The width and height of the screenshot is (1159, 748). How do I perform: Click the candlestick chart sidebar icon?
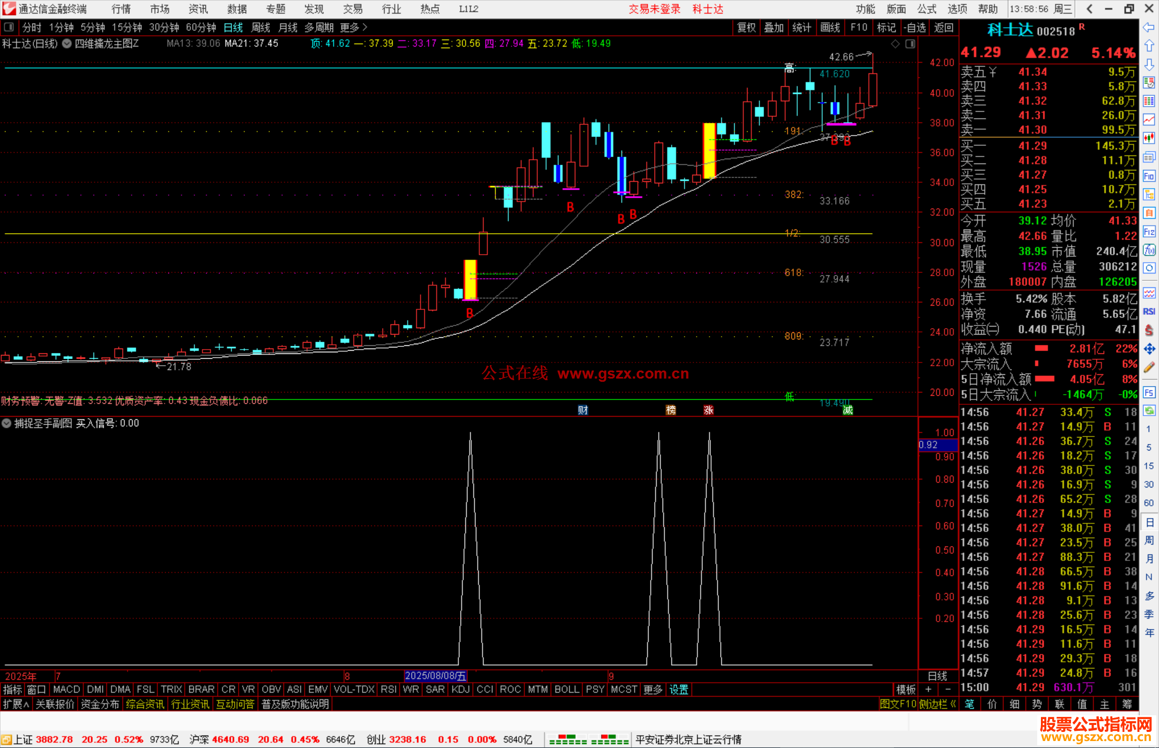(1149, 138)
